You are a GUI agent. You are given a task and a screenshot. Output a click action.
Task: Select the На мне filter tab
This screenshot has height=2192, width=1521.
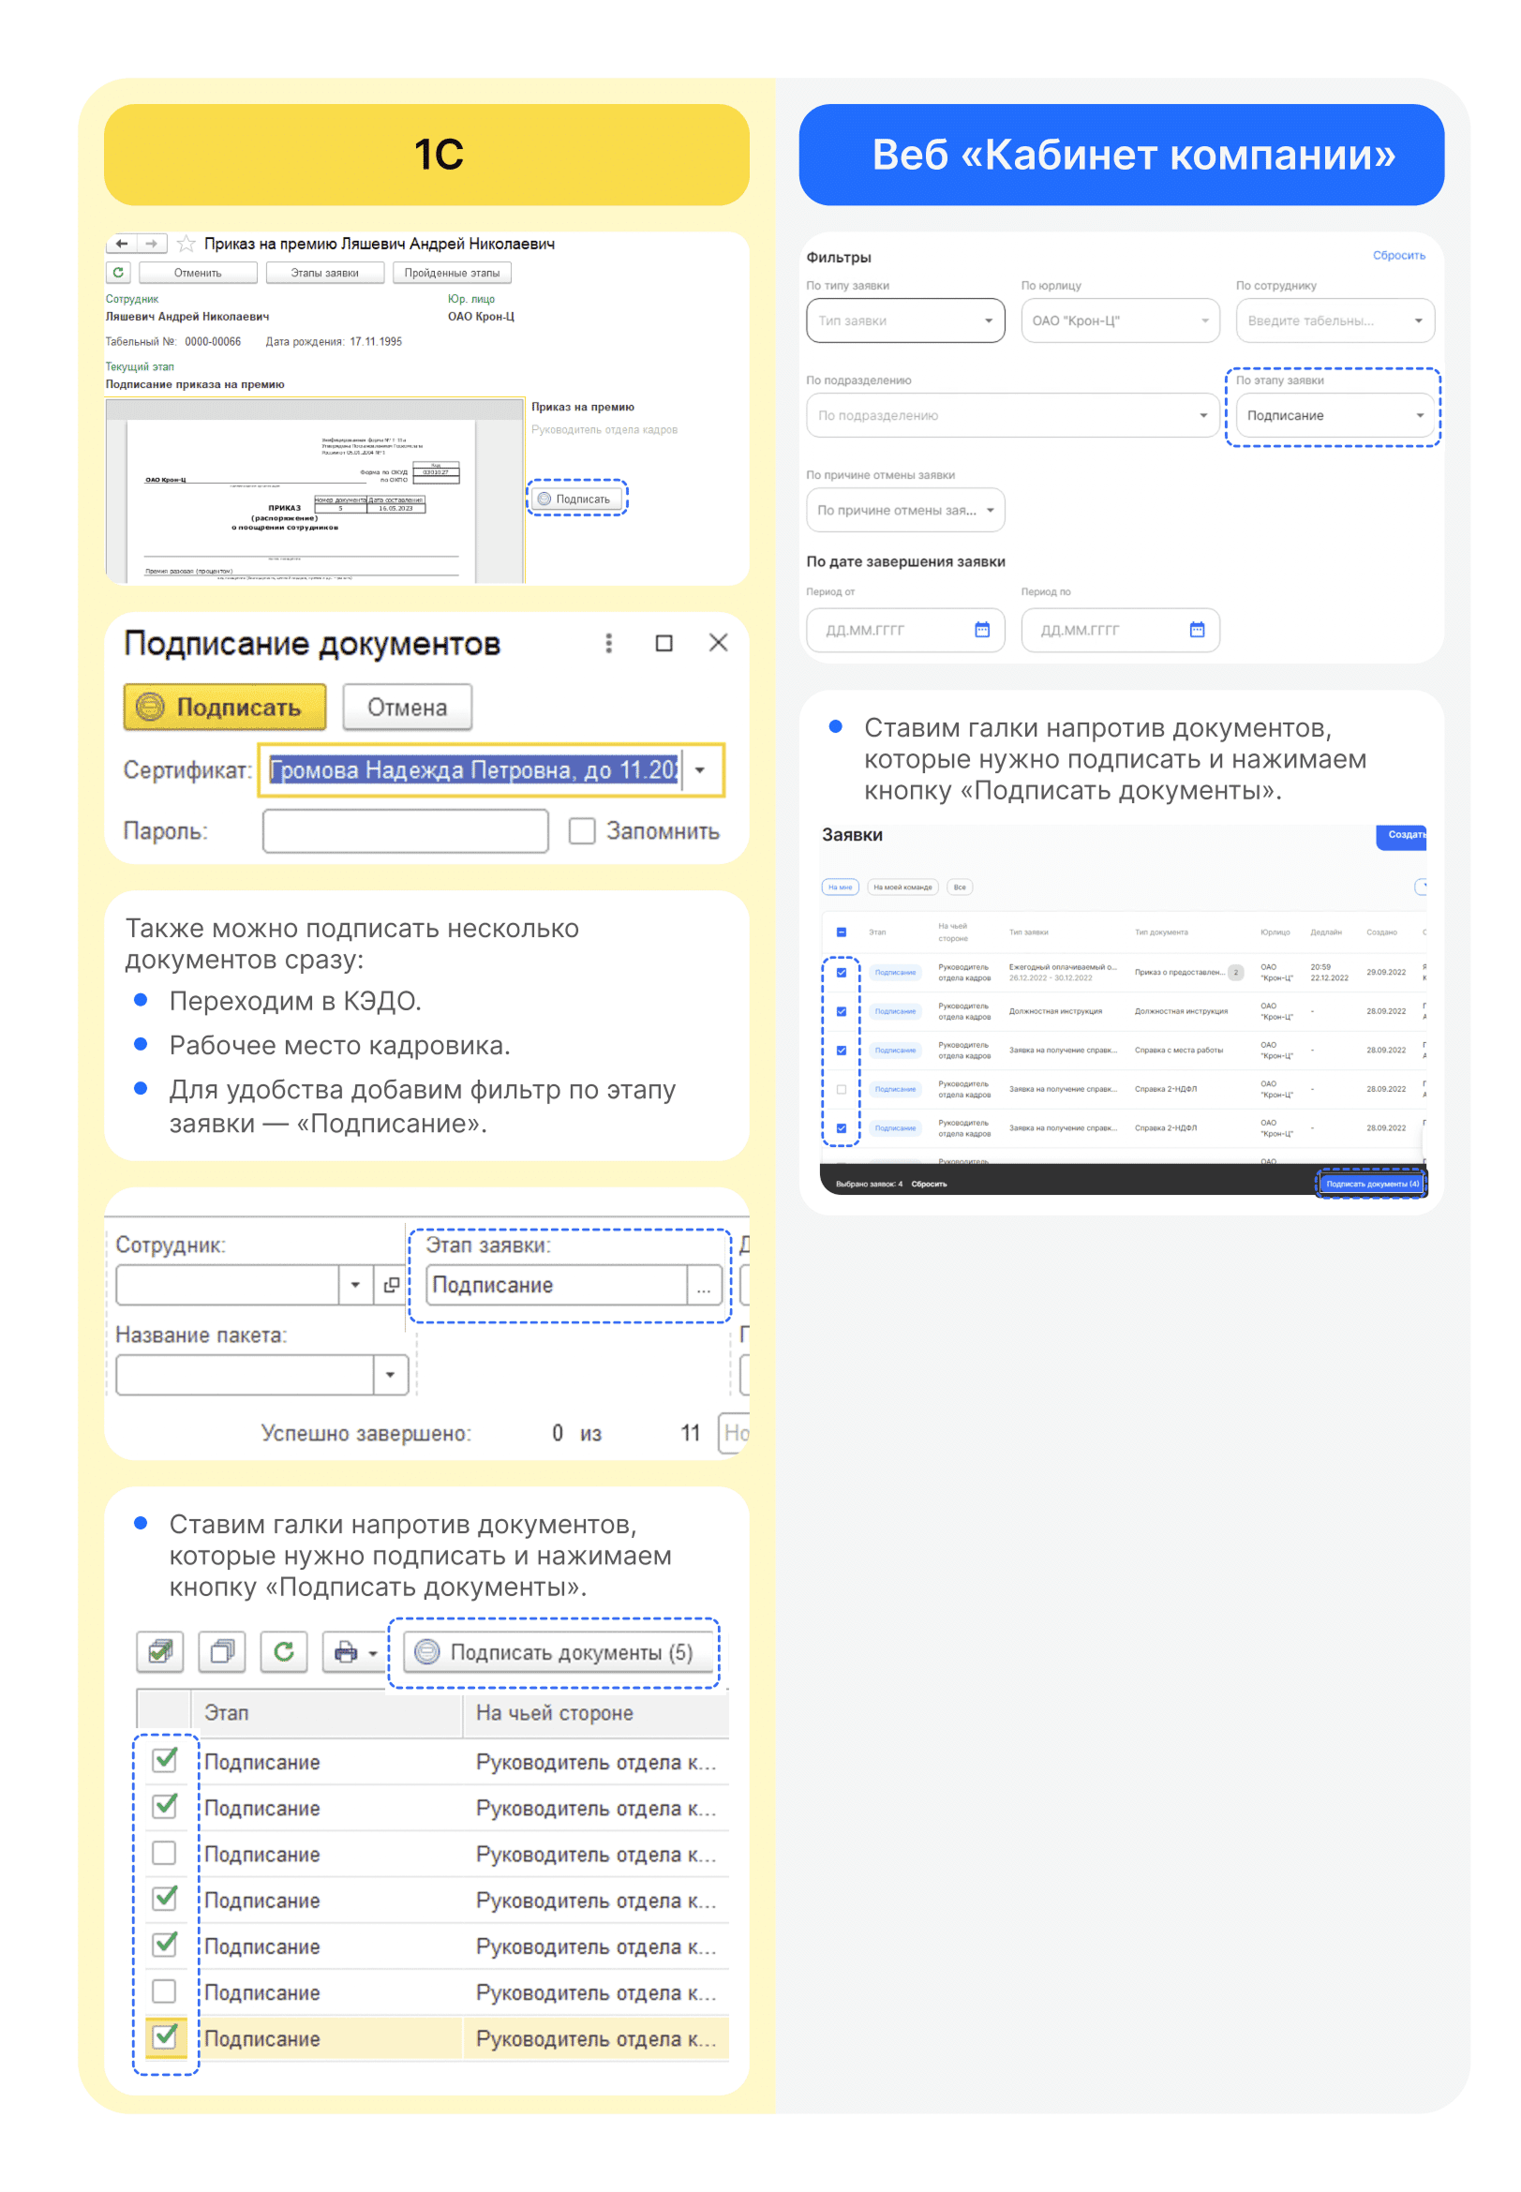coord(841,887)
